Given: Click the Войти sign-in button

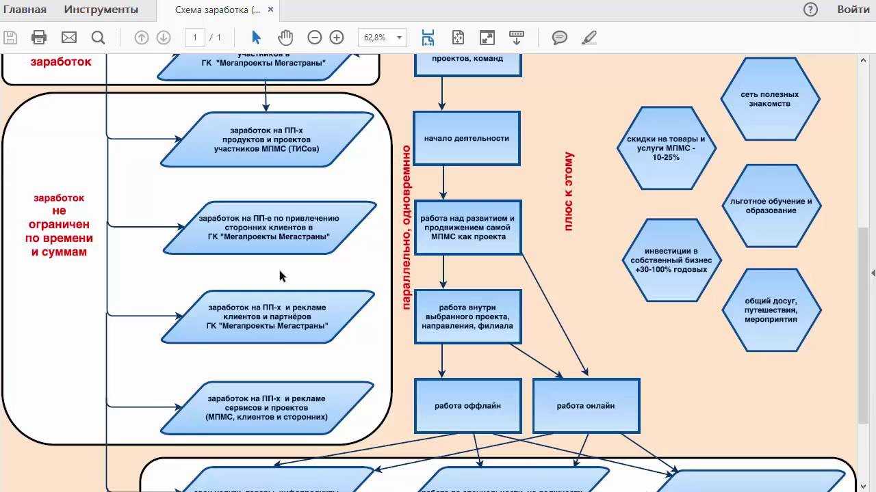Looking at the screenshot, I should click(853, 10).
